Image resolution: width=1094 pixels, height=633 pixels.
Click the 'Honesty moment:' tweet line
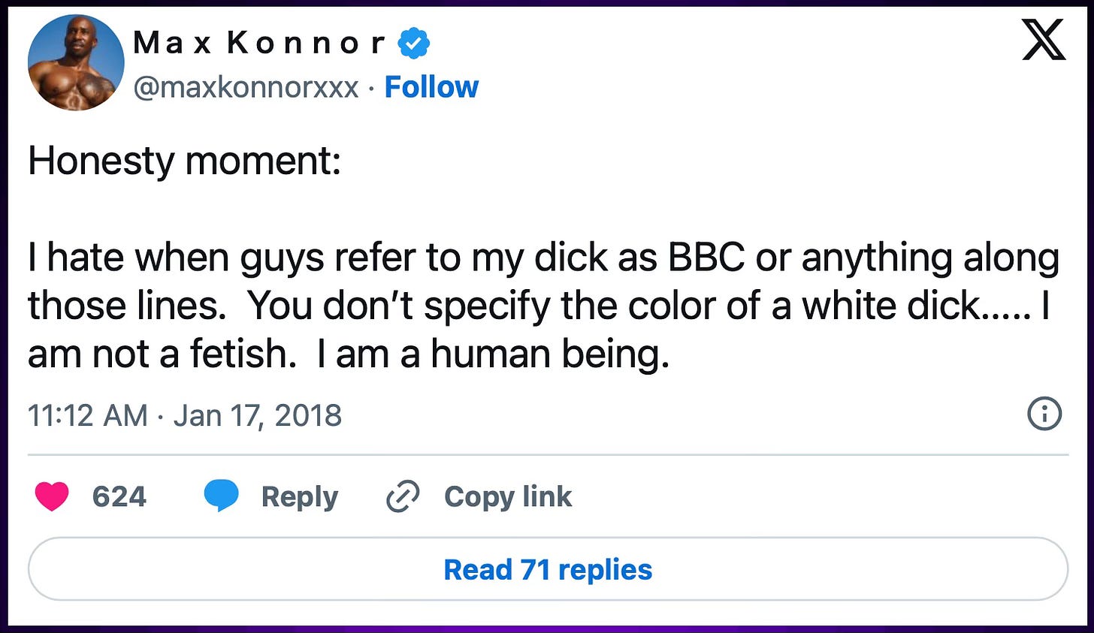(x=185, y=161)
